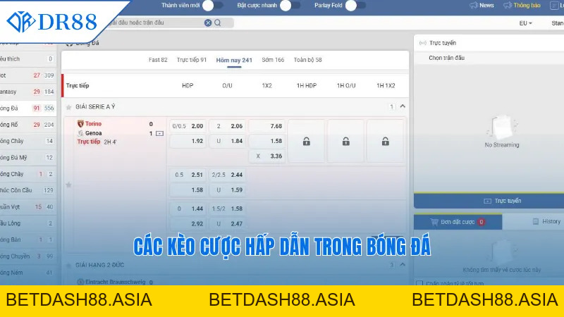
Task: Select Bóng Bàn in the sidebar
Action: tap(28, 240)
